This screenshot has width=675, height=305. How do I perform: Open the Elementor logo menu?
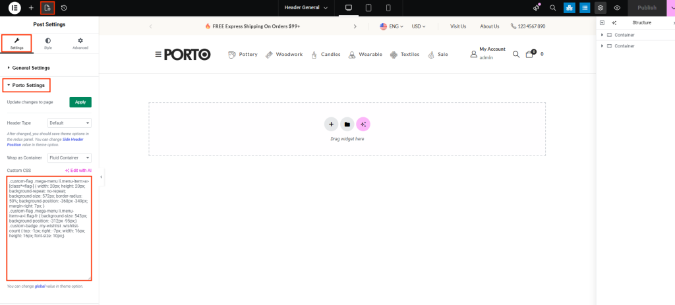[x=13, y=8]
